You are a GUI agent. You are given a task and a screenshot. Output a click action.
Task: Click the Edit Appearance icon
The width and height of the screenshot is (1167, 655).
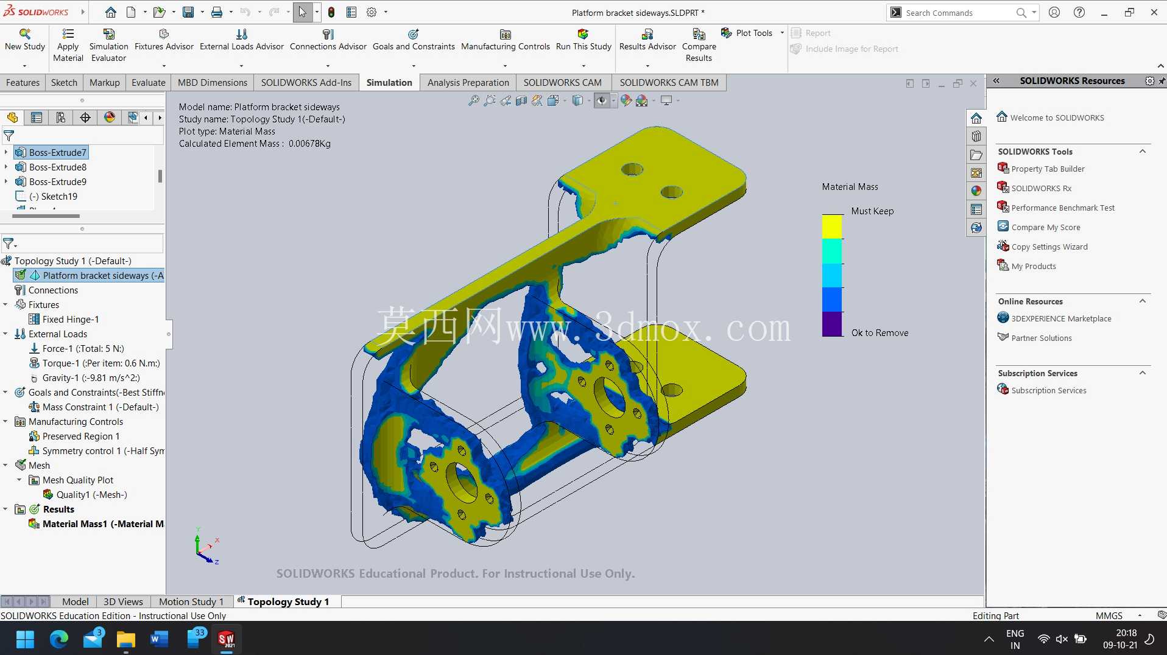coord(626,100)
